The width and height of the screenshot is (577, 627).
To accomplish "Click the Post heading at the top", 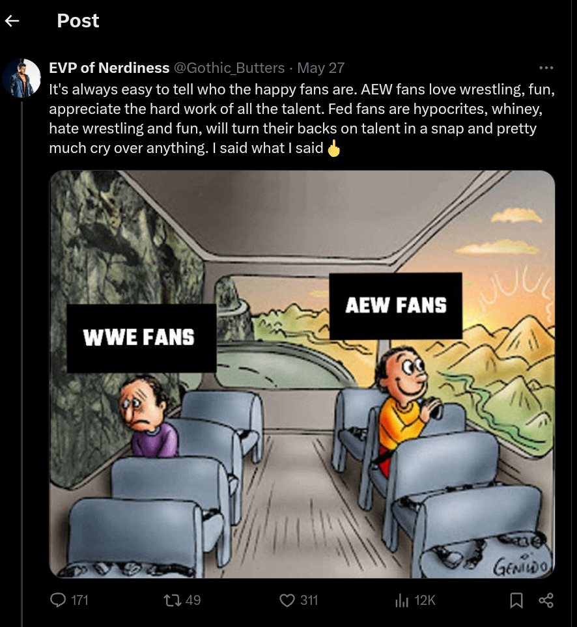I will coord(78,20).
